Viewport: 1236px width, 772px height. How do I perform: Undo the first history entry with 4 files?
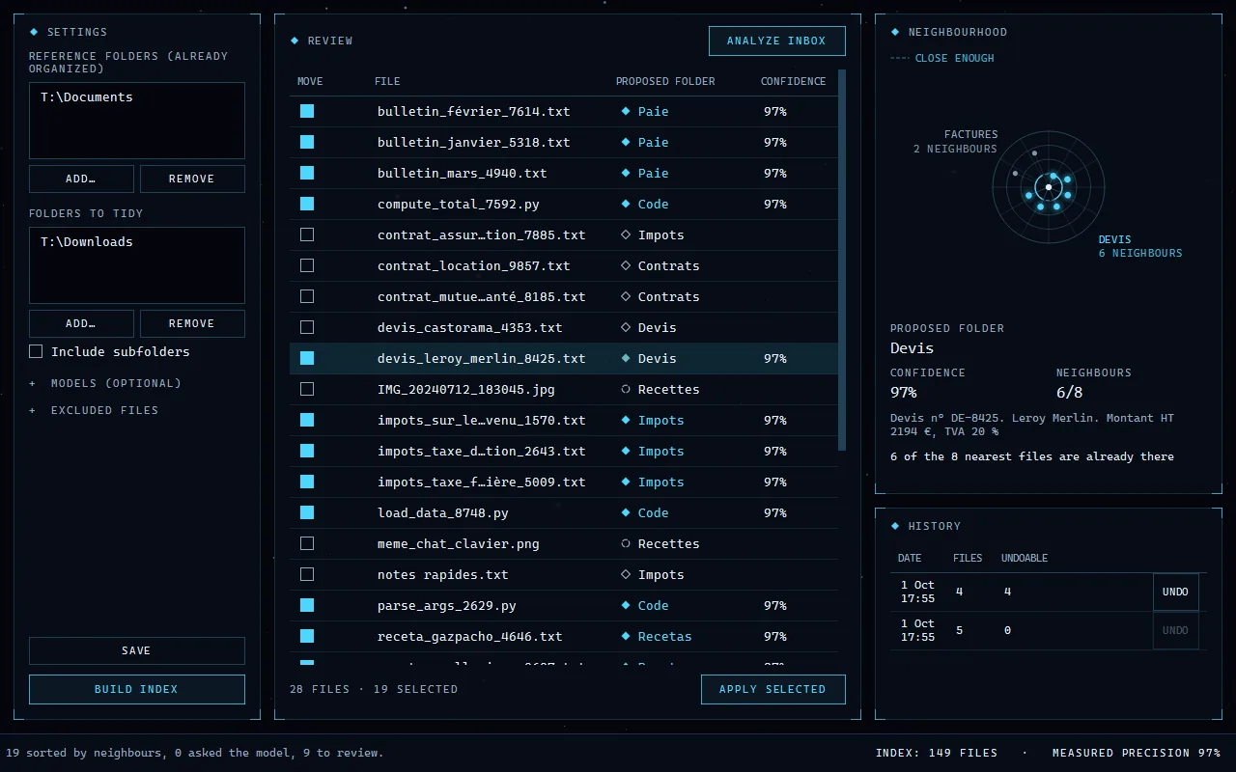coord(1175,592)
